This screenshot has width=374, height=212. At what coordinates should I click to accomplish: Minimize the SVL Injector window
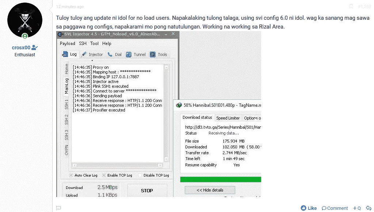tap(166, 34)
